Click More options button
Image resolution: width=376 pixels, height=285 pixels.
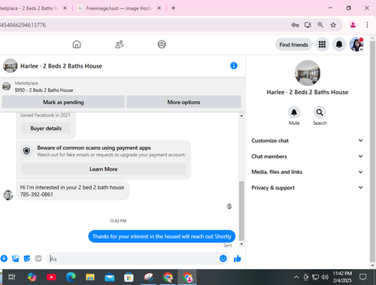pyautogui.click(x=183, y=102)
